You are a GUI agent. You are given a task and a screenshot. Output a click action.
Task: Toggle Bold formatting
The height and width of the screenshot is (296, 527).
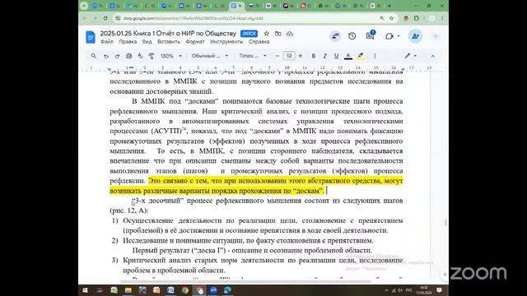pyautogui.click(x=313, y=56)
